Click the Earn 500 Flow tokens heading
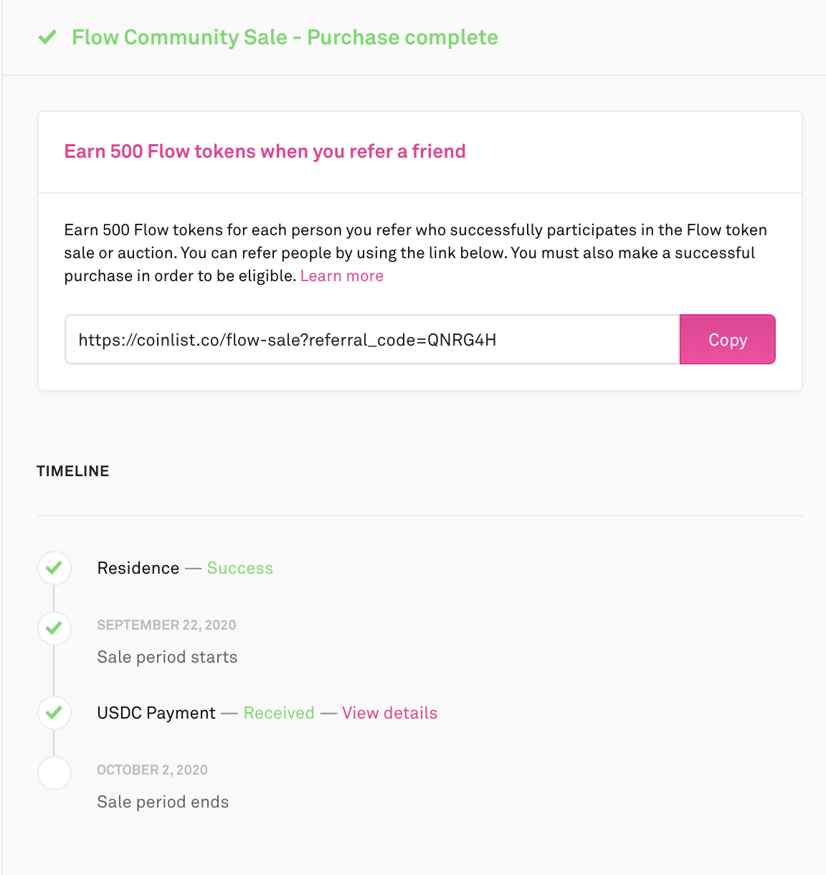Image resolution: width=826 pixels, height=875 pixels. (265, 151)
